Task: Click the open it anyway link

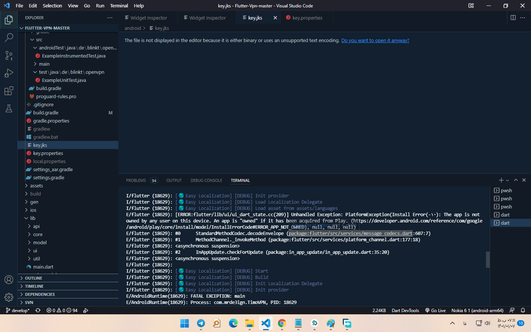Action: click(375, 41)
